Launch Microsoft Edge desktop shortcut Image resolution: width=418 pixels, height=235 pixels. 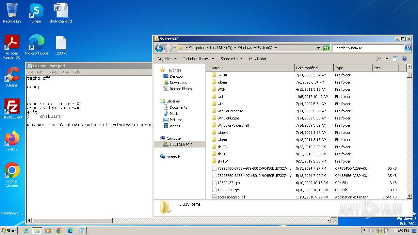click(36, 45)
